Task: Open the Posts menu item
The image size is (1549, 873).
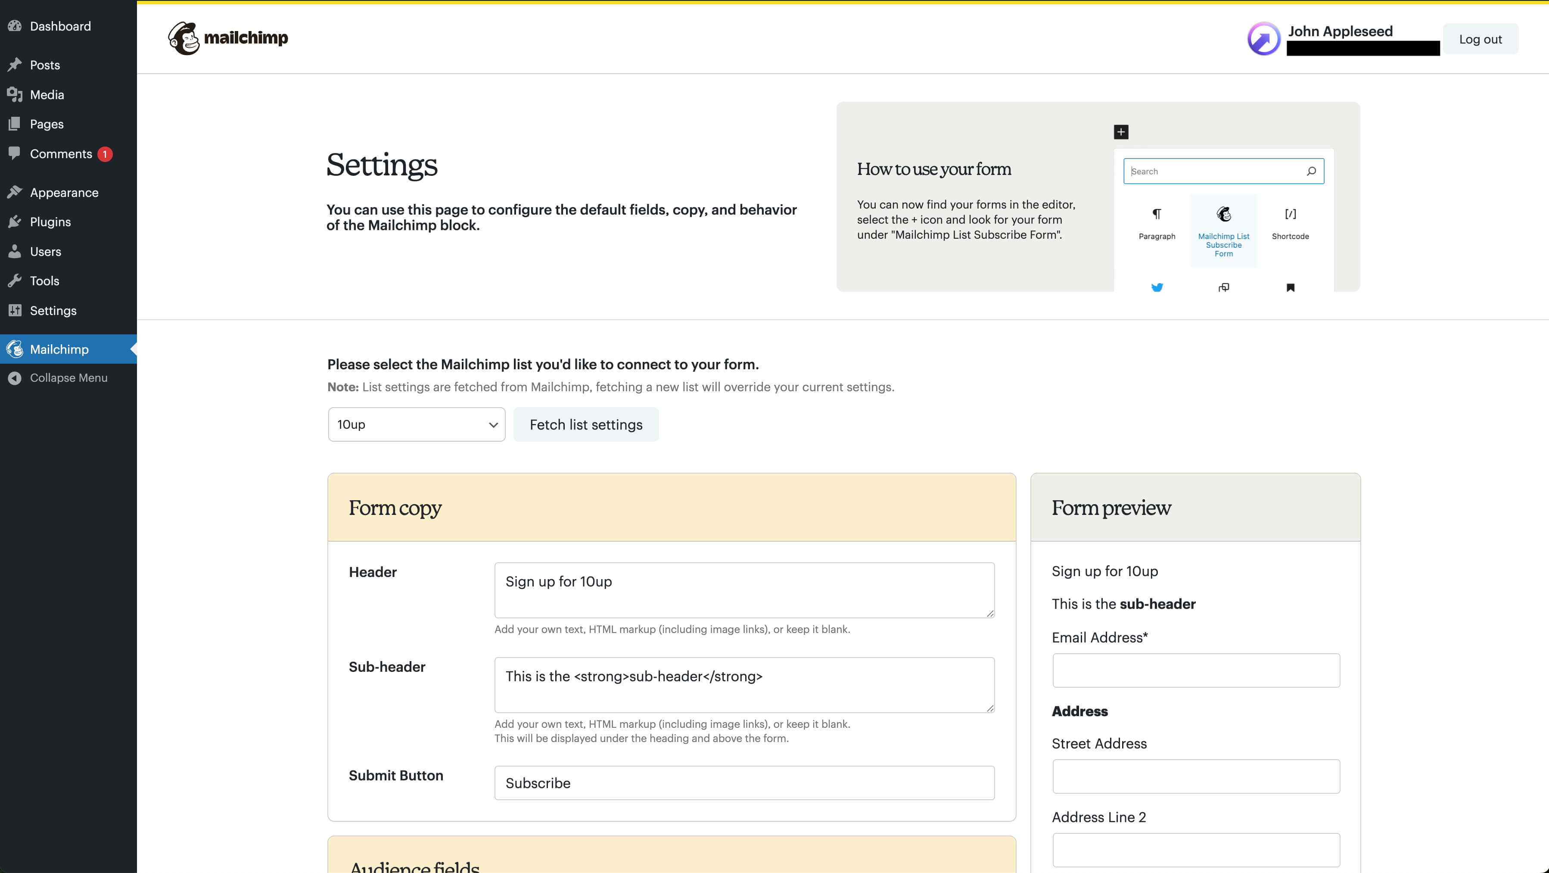Action: click(x=68, y=64)
